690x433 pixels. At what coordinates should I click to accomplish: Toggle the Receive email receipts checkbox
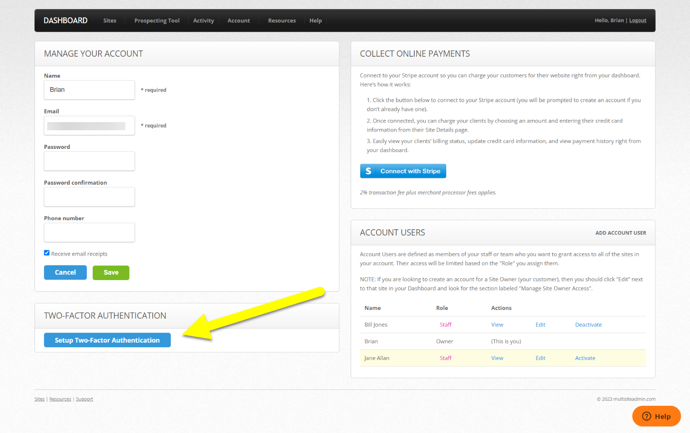tap(47, 253)
